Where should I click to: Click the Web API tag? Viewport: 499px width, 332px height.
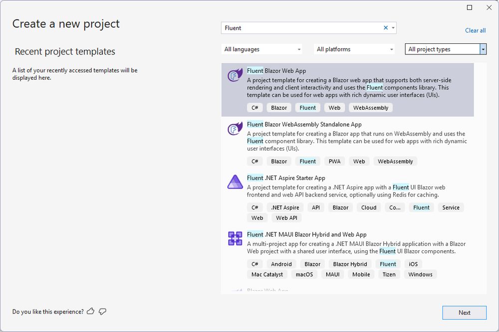tap(286, 218)
